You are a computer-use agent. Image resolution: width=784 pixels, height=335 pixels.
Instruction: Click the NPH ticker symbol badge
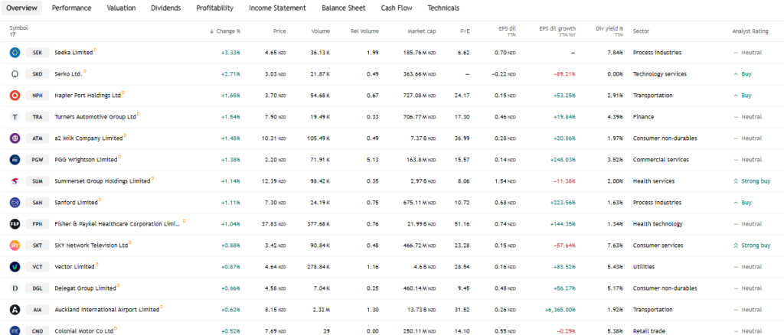click(38, 96)
